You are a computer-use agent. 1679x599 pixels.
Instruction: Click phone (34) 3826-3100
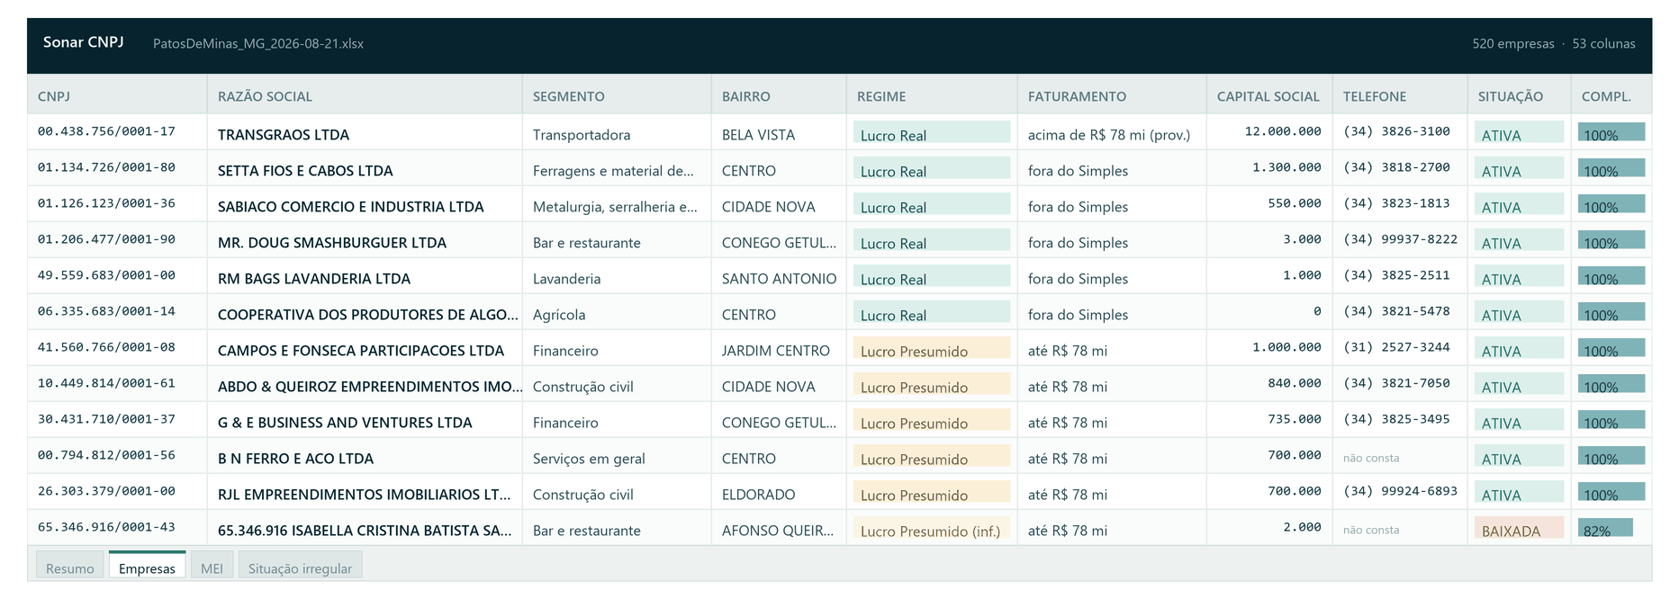tap(1396, 131)
